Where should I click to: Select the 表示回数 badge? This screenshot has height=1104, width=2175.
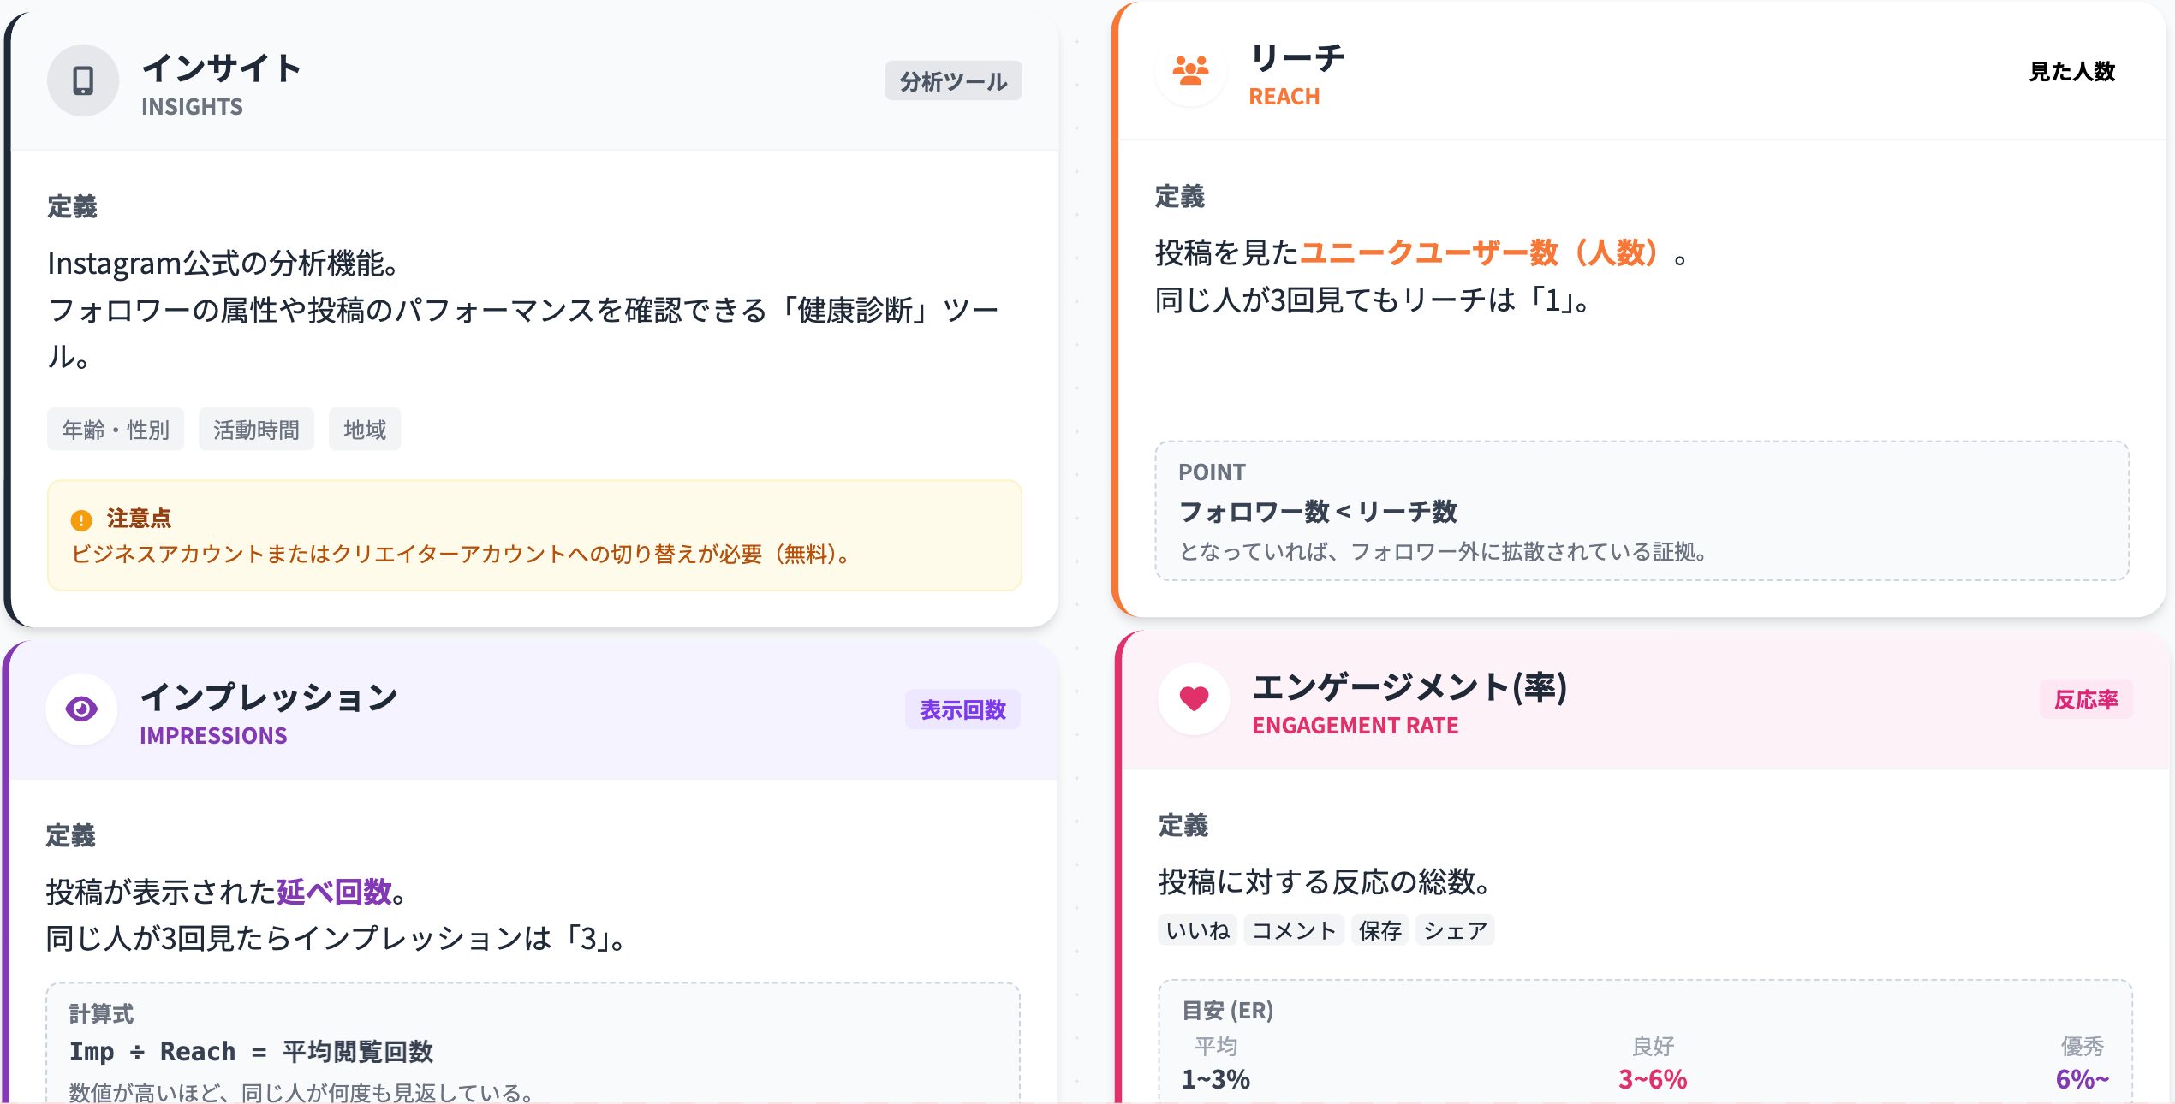(962, 709)
